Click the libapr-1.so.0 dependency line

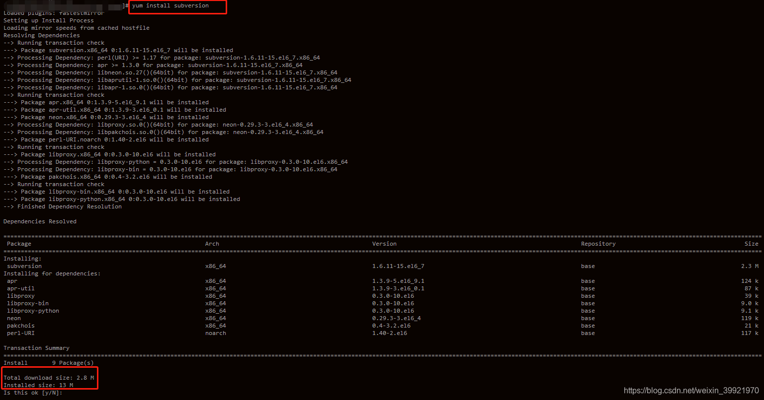170,87
